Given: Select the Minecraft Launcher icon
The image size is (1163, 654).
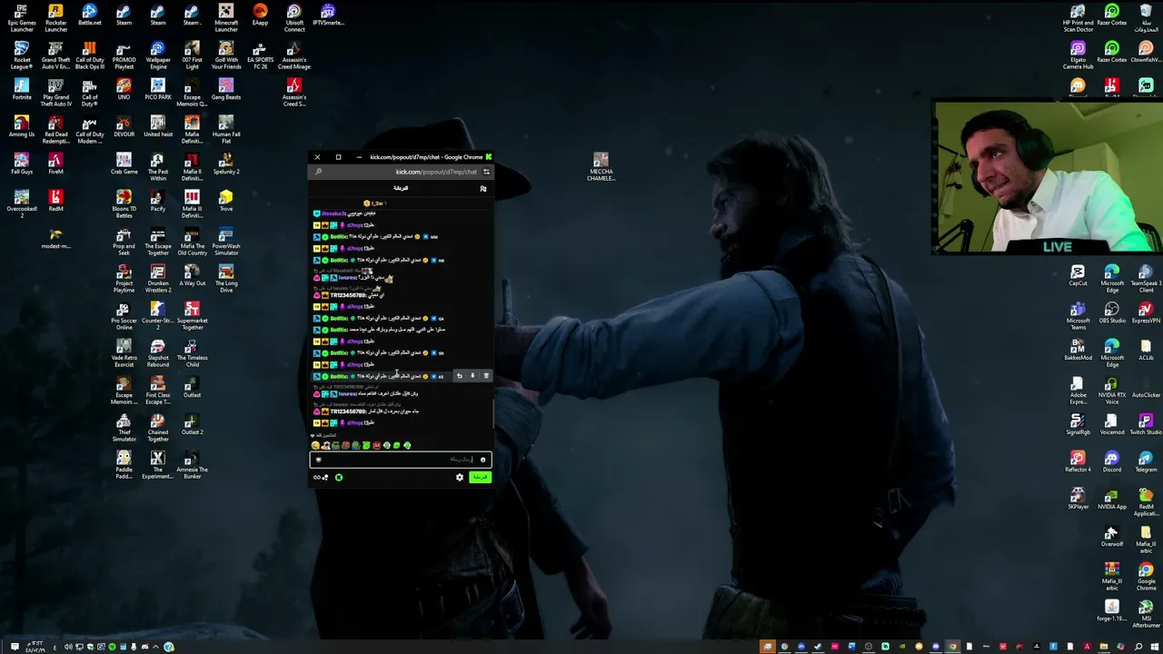Looking at the screenshot, I should pos(225,17).
